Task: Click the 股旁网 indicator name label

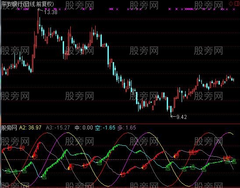Action: [x=9, y=128]
